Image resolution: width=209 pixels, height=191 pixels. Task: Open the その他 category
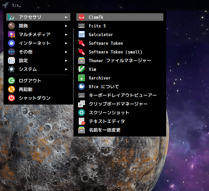(38, 52)
